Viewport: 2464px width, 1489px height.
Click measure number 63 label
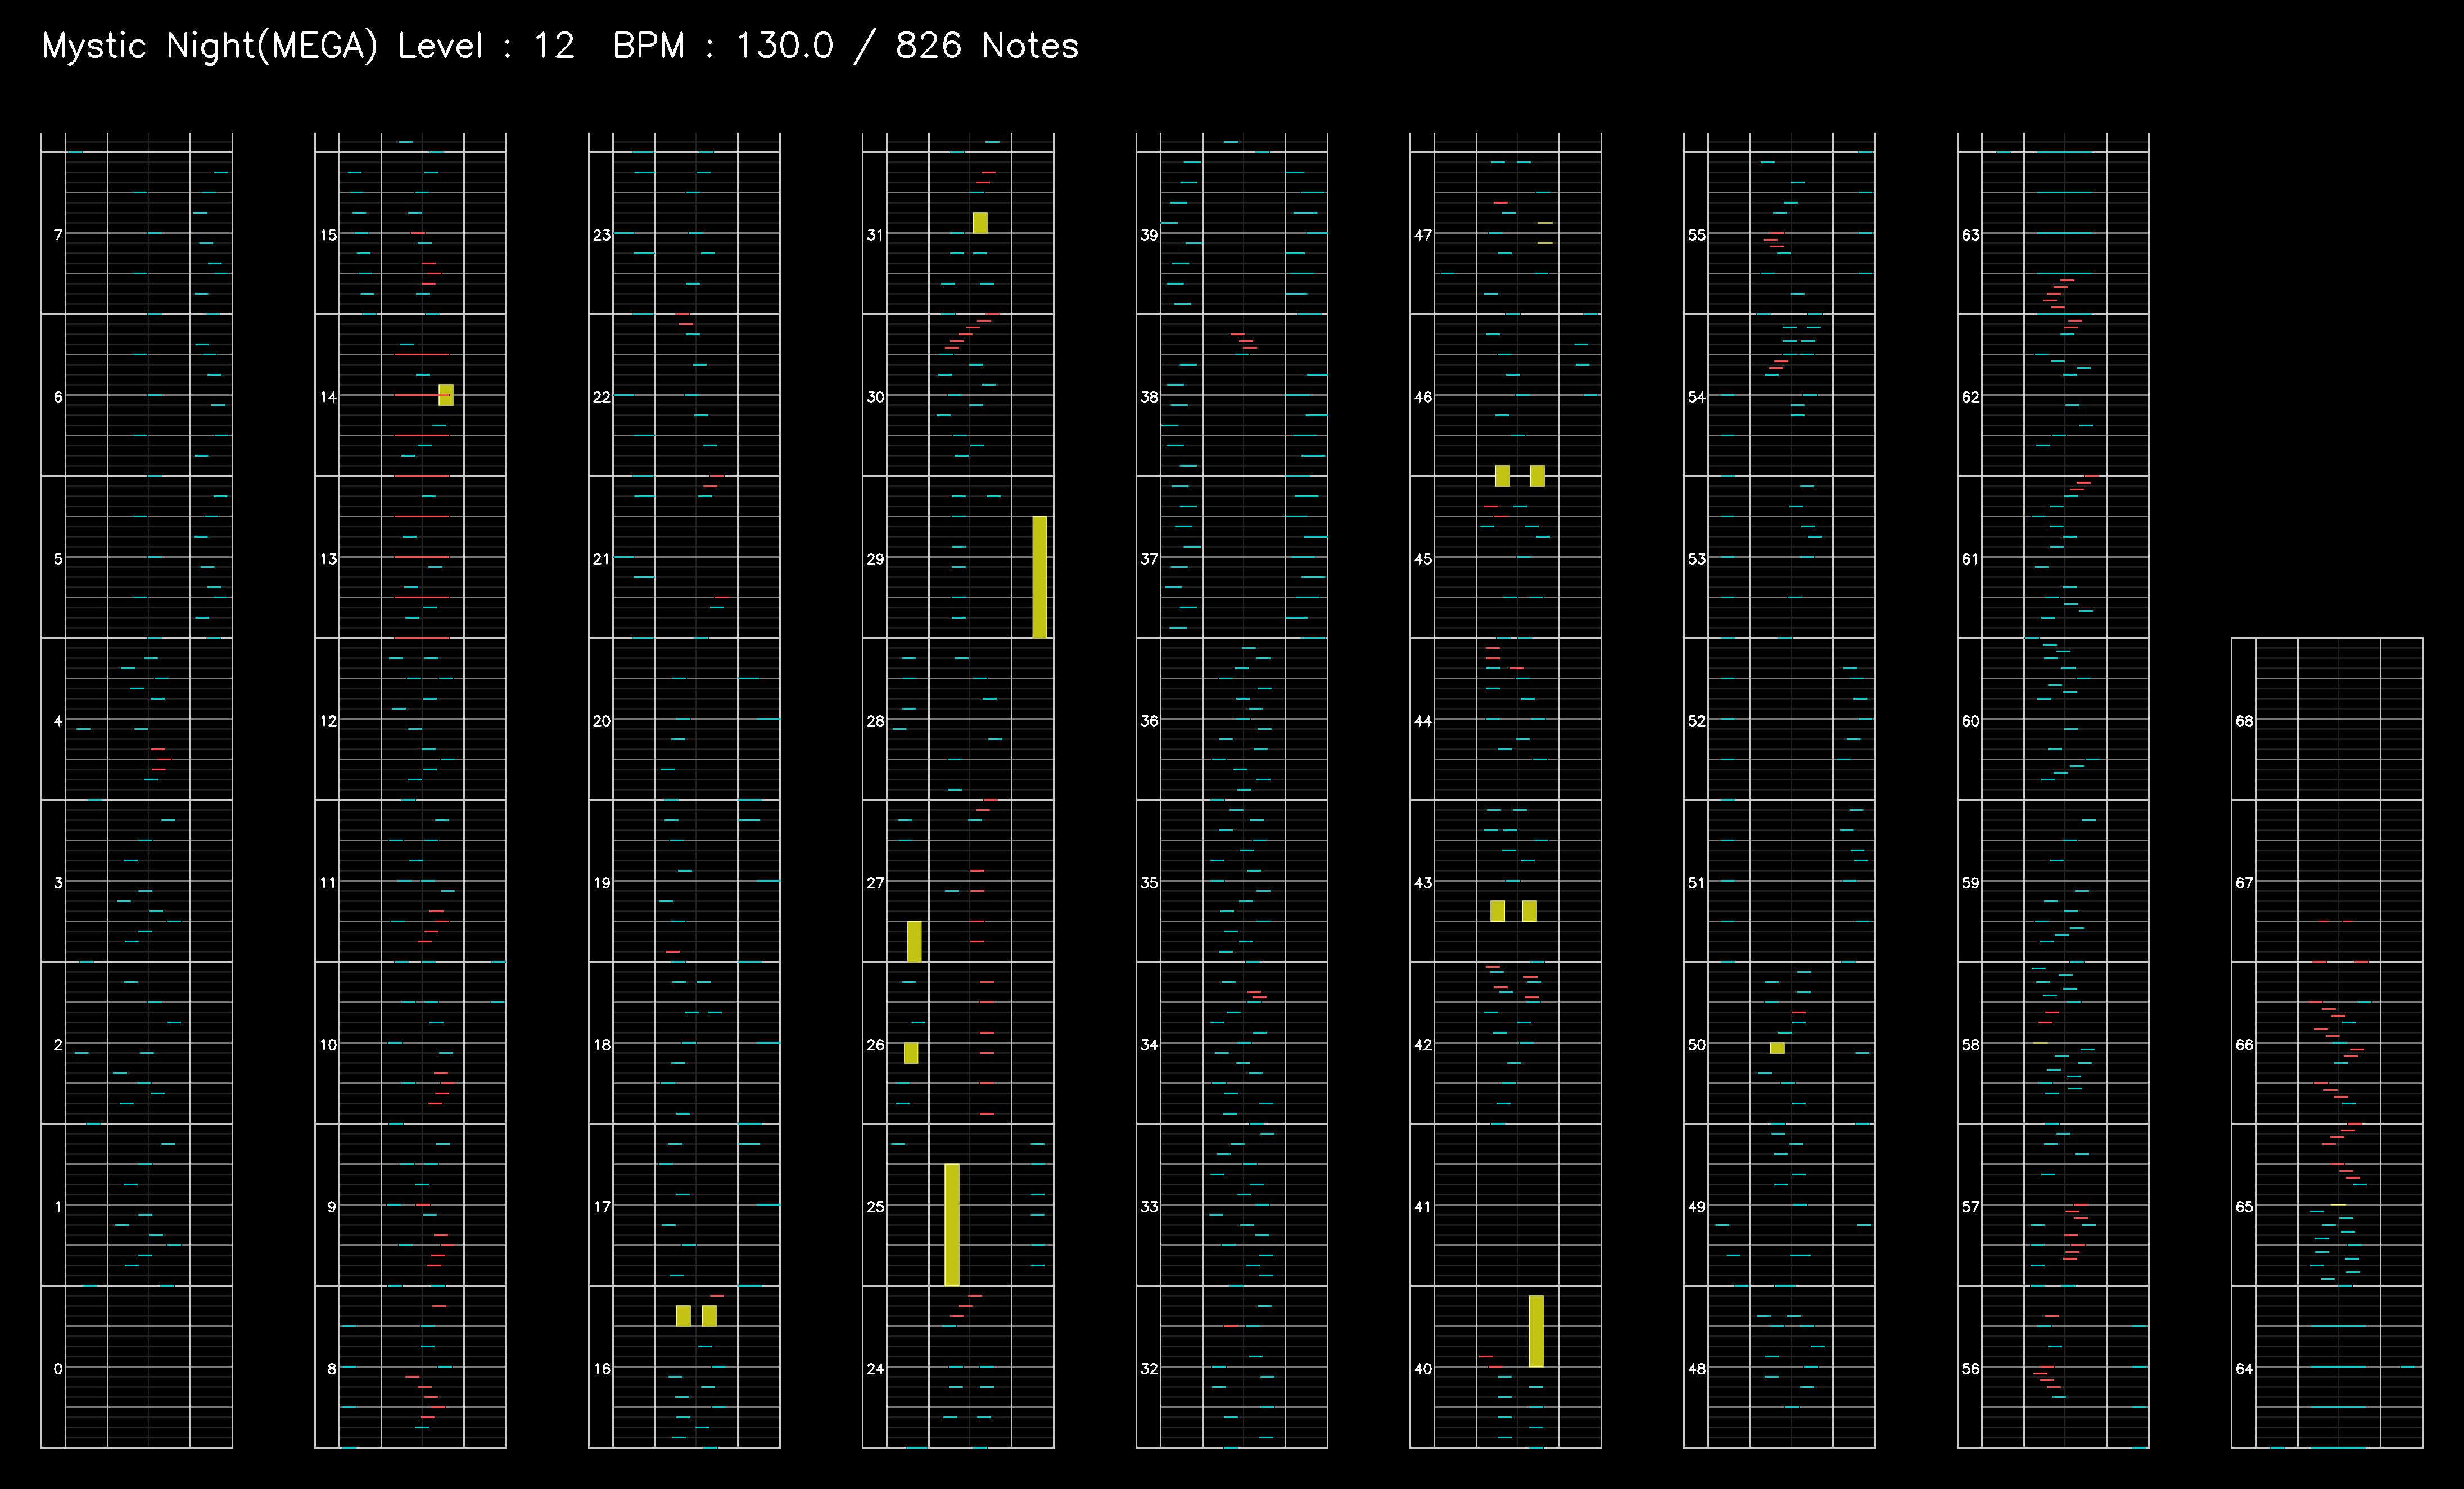point(1970,235)
